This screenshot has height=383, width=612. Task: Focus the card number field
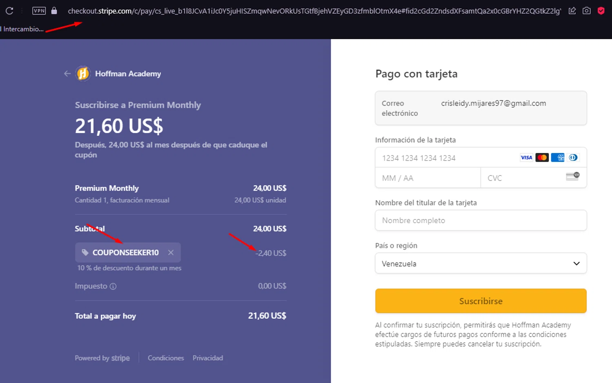(x=445, y=158)
